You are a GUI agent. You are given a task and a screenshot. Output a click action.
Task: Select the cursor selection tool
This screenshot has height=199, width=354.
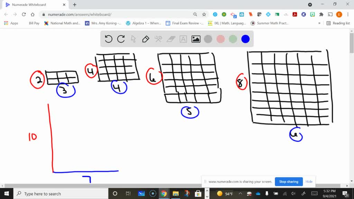(x=133, y=39)
